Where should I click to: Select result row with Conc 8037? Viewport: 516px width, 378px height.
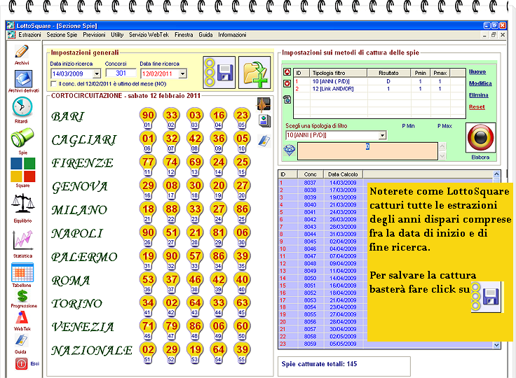[x=322, y=183]
